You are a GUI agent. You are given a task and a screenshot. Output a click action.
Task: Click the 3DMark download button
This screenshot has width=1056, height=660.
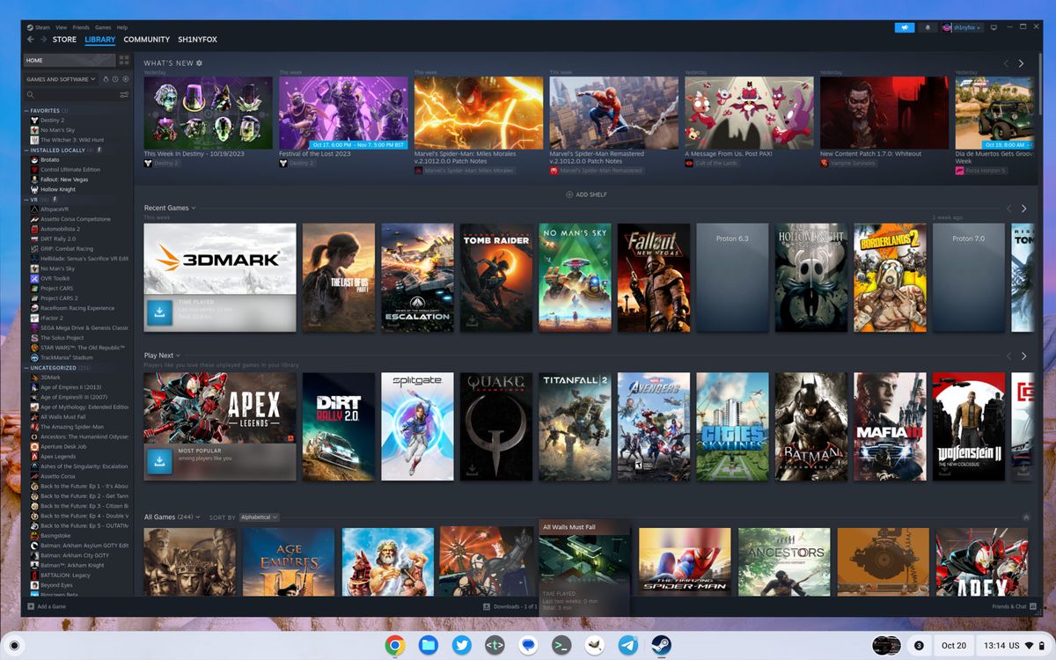click(x=159, y=312)
